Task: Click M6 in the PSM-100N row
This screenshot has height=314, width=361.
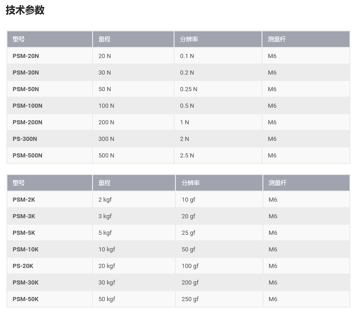Action: coord(272,106)
